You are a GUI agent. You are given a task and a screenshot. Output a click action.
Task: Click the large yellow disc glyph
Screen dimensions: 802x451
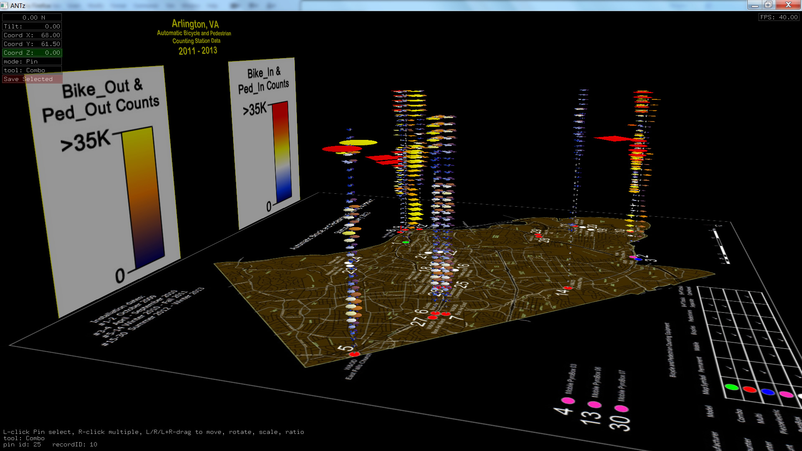(x=358, y=143)
